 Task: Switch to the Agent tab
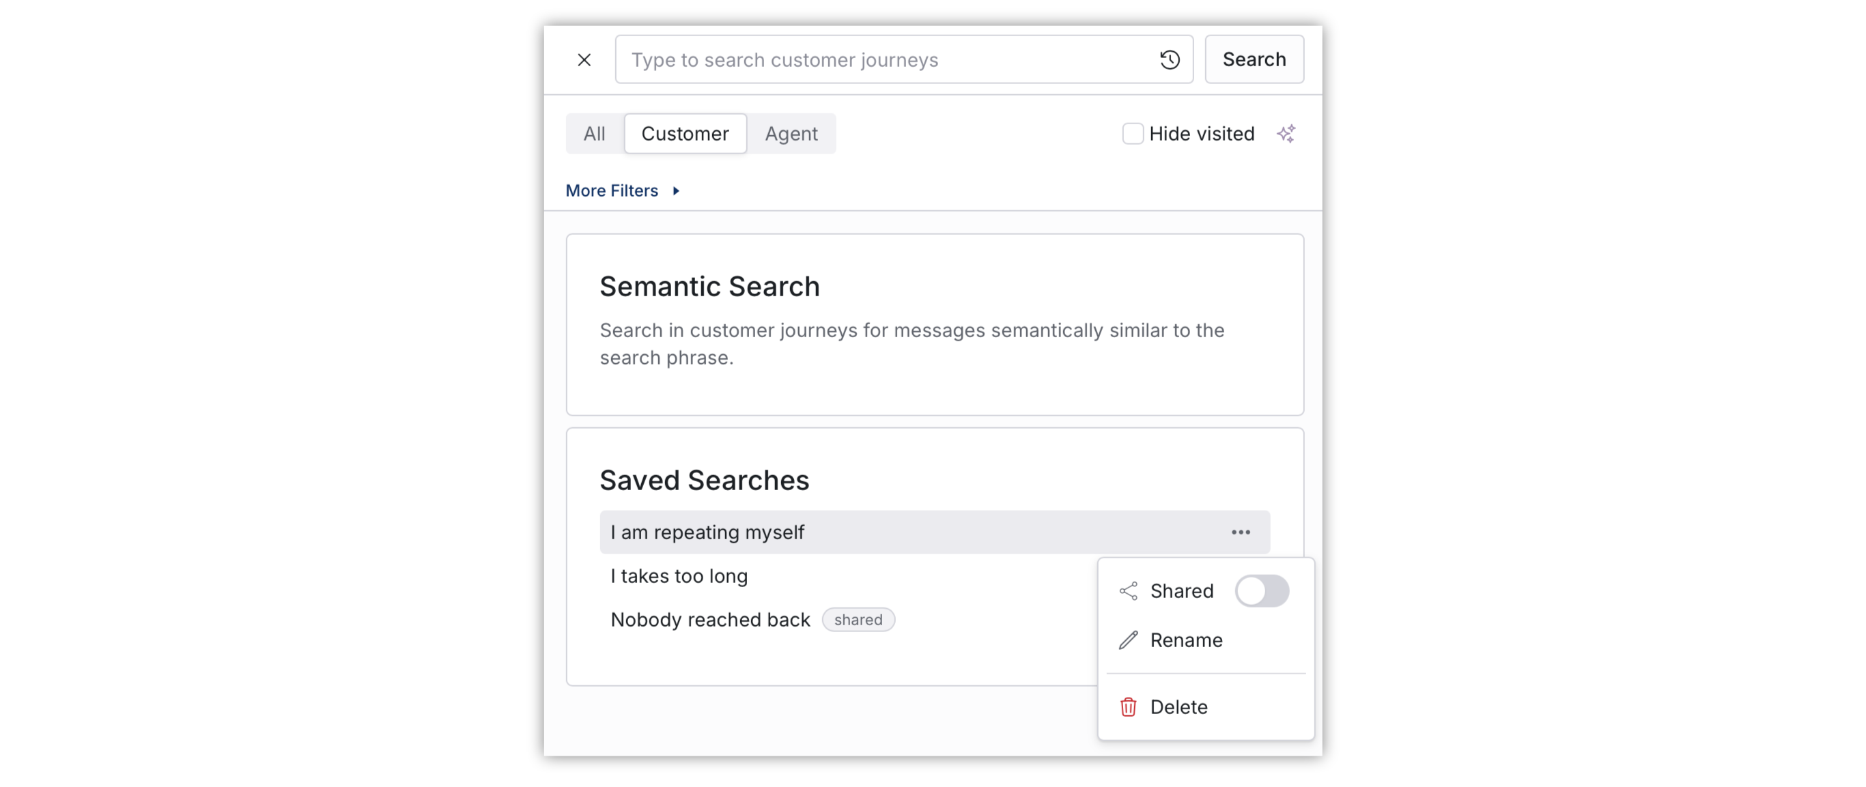[x=791, y=133]
